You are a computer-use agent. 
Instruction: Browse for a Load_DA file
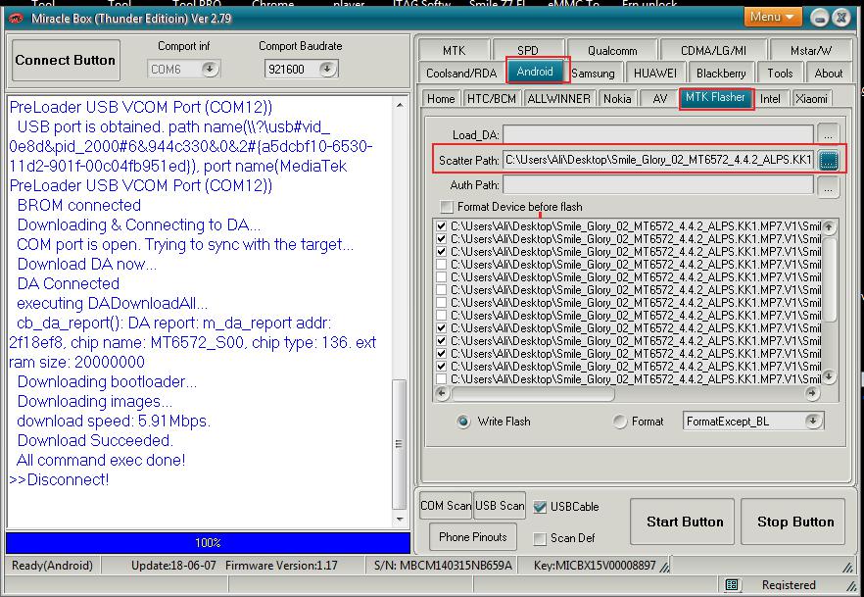coord(828,134)
